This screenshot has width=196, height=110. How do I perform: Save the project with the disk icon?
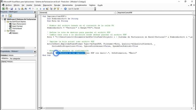[x=12, y=9]
